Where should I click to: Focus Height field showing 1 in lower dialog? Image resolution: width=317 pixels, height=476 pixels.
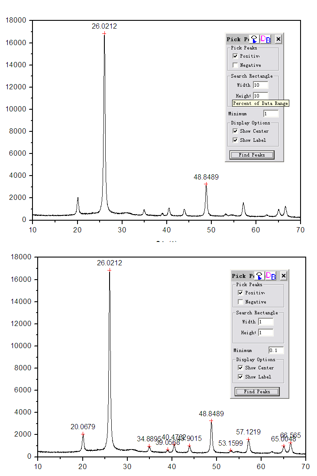tap(266, 333)
